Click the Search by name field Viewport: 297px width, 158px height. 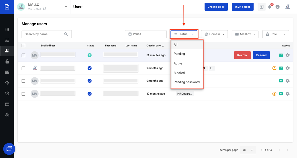pos(43,34)
